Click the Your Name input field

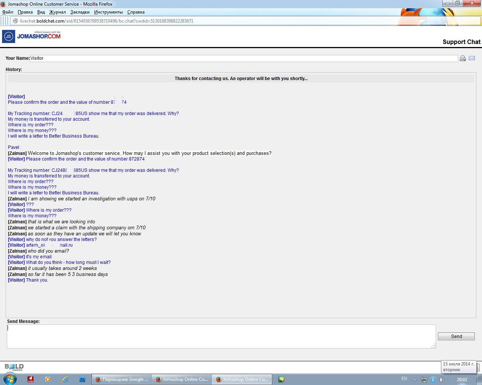243,58
